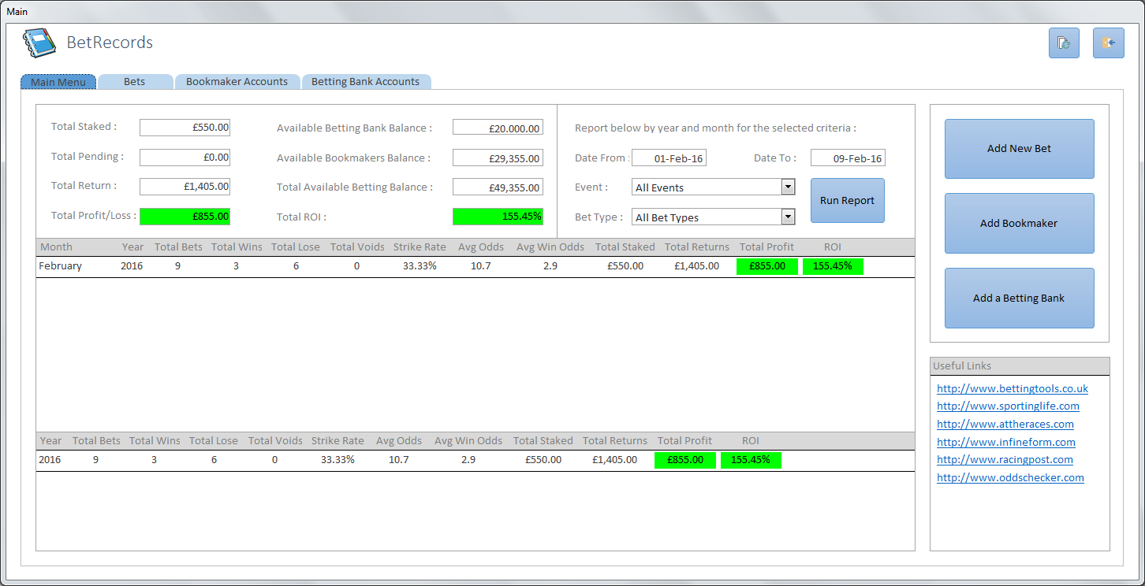
Task: Click the Add Bookmaker button
Action: (x=1019, y=224)
